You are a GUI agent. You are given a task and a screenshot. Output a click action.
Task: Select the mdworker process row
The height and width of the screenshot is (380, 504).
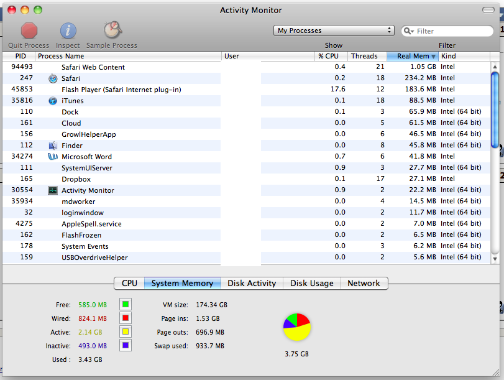[x=247, y=202]
